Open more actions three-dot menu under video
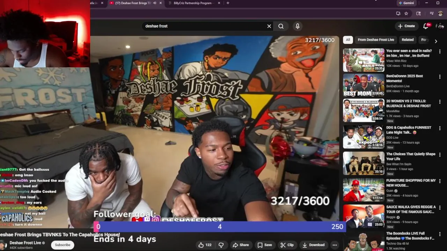The height and width of the screenshot is (251, 447). click(335, 245)
